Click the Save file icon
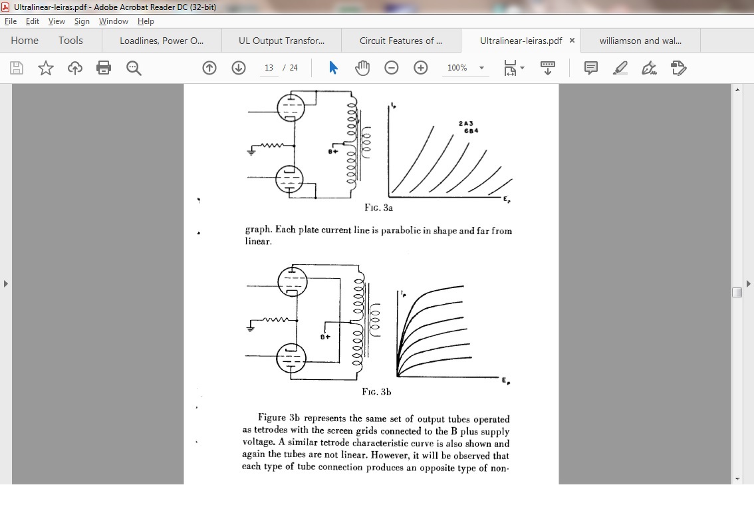This screenshot has width=754, height=511. 17,68
